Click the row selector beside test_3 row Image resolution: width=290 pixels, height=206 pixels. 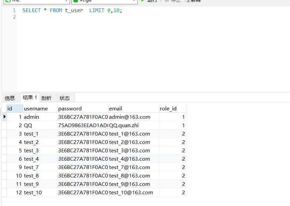(4, 151)
